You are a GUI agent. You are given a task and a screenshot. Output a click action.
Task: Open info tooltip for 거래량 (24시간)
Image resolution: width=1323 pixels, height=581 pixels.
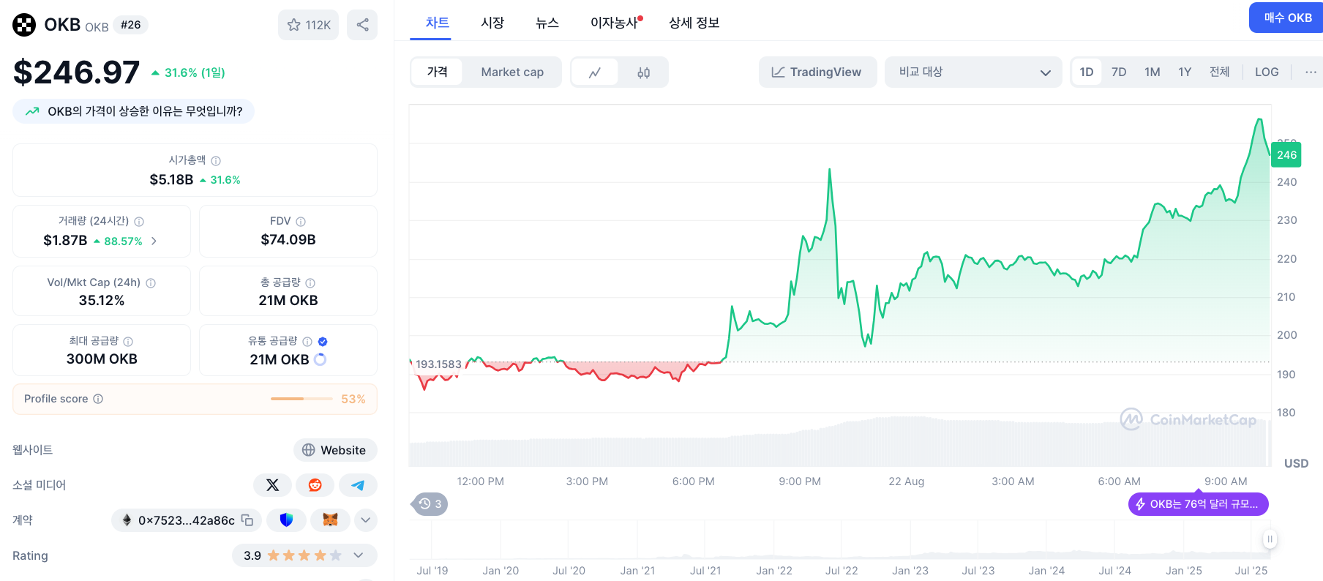(139, 222)
